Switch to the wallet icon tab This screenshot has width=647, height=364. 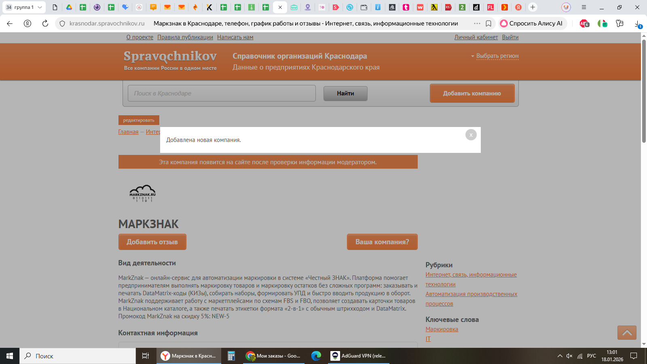coord(364,7)
